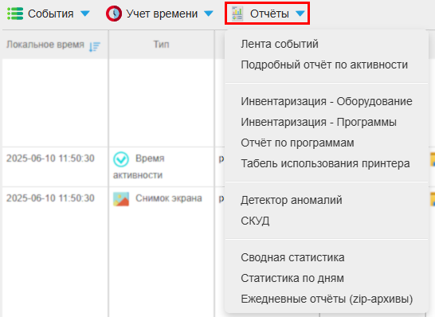Expand the Учет времени dropdown arrow
This screenshot has height=317, width=435.
point(209,14)
